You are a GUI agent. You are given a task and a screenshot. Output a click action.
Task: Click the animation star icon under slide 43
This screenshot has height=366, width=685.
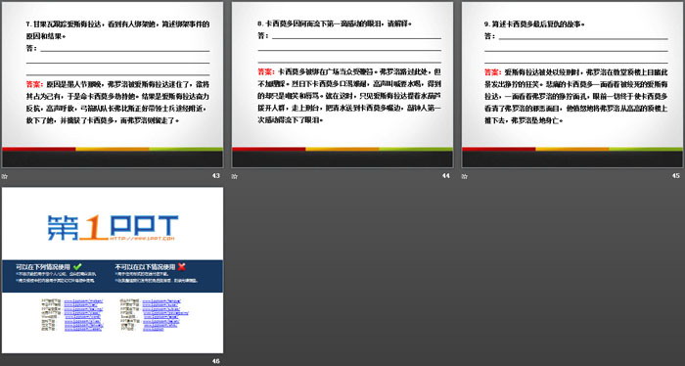4,176
